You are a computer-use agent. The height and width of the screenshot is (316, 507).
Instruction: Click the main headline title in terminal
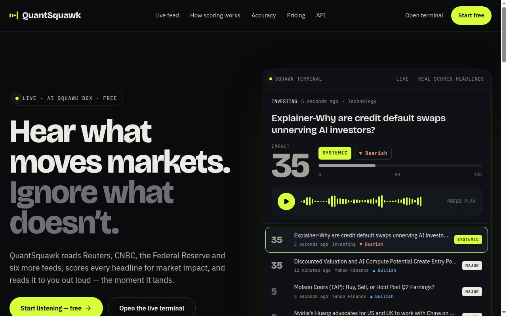coord(358,124)
